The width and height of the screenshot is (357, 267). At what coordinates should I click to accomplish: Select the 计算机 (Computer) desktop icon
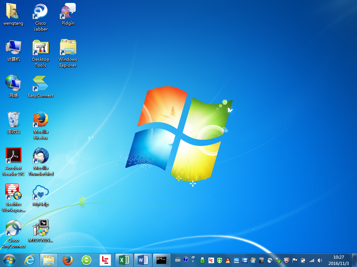[x=13, y=50]
